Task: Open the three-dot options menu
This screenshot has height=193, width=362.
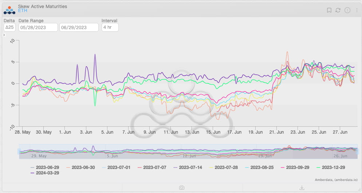Action: [x=357, y=10]
